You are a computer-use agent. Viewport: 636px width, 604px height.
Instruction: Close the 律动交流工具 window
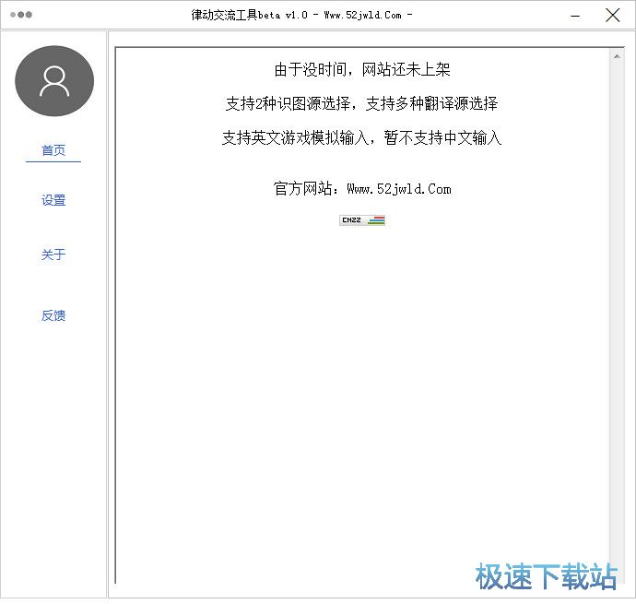pyautogui.click(x=612, y=15)
